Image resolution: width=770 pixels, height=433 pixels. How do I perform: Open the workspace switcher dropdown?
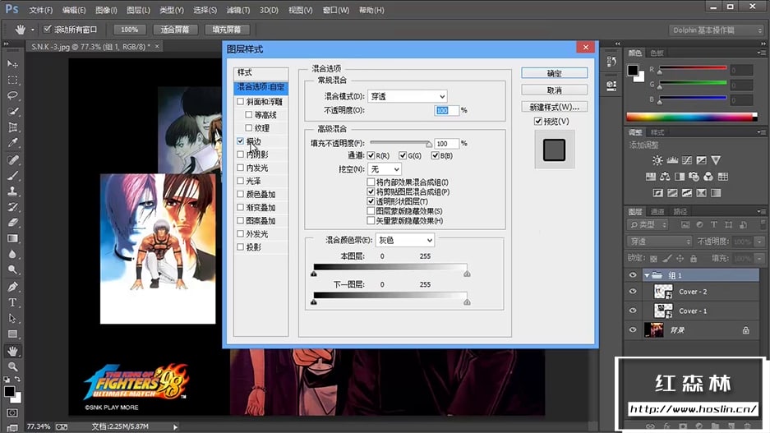click(x=717, y=30)
